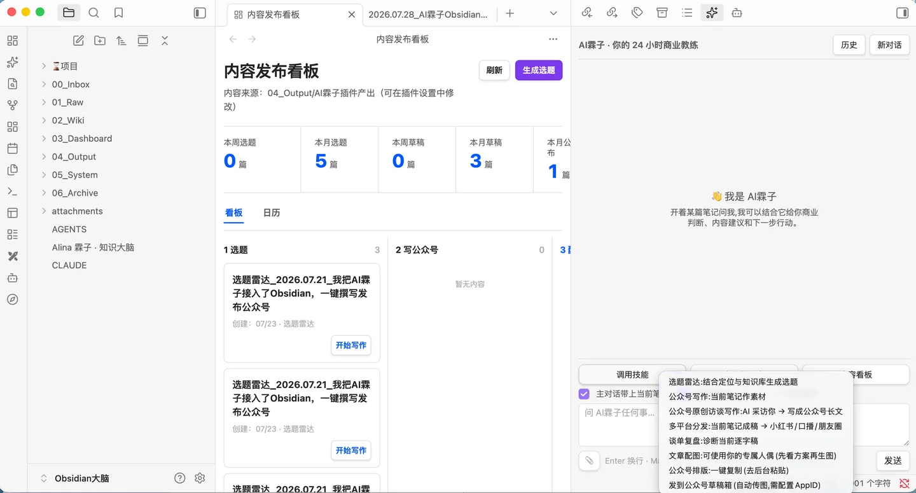The height and width of the screenshot is (493, 916).
Task: Choose 公众号写作 skill from the menu
Action: [756, 396]
